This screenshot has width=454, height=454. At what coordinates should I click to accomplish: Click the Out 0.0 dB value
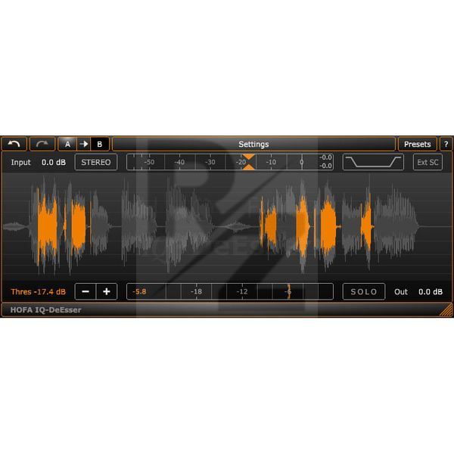click(431, 291)
